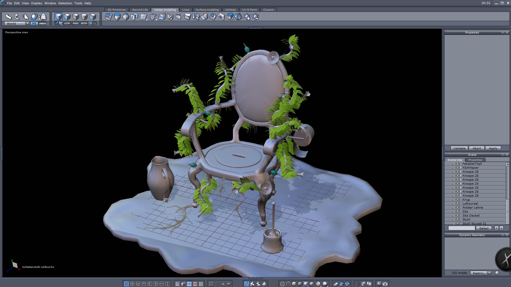The image size is (511, 287).
Task: Hide the Krug object via eye icon
Action: [x=458, y=200]
